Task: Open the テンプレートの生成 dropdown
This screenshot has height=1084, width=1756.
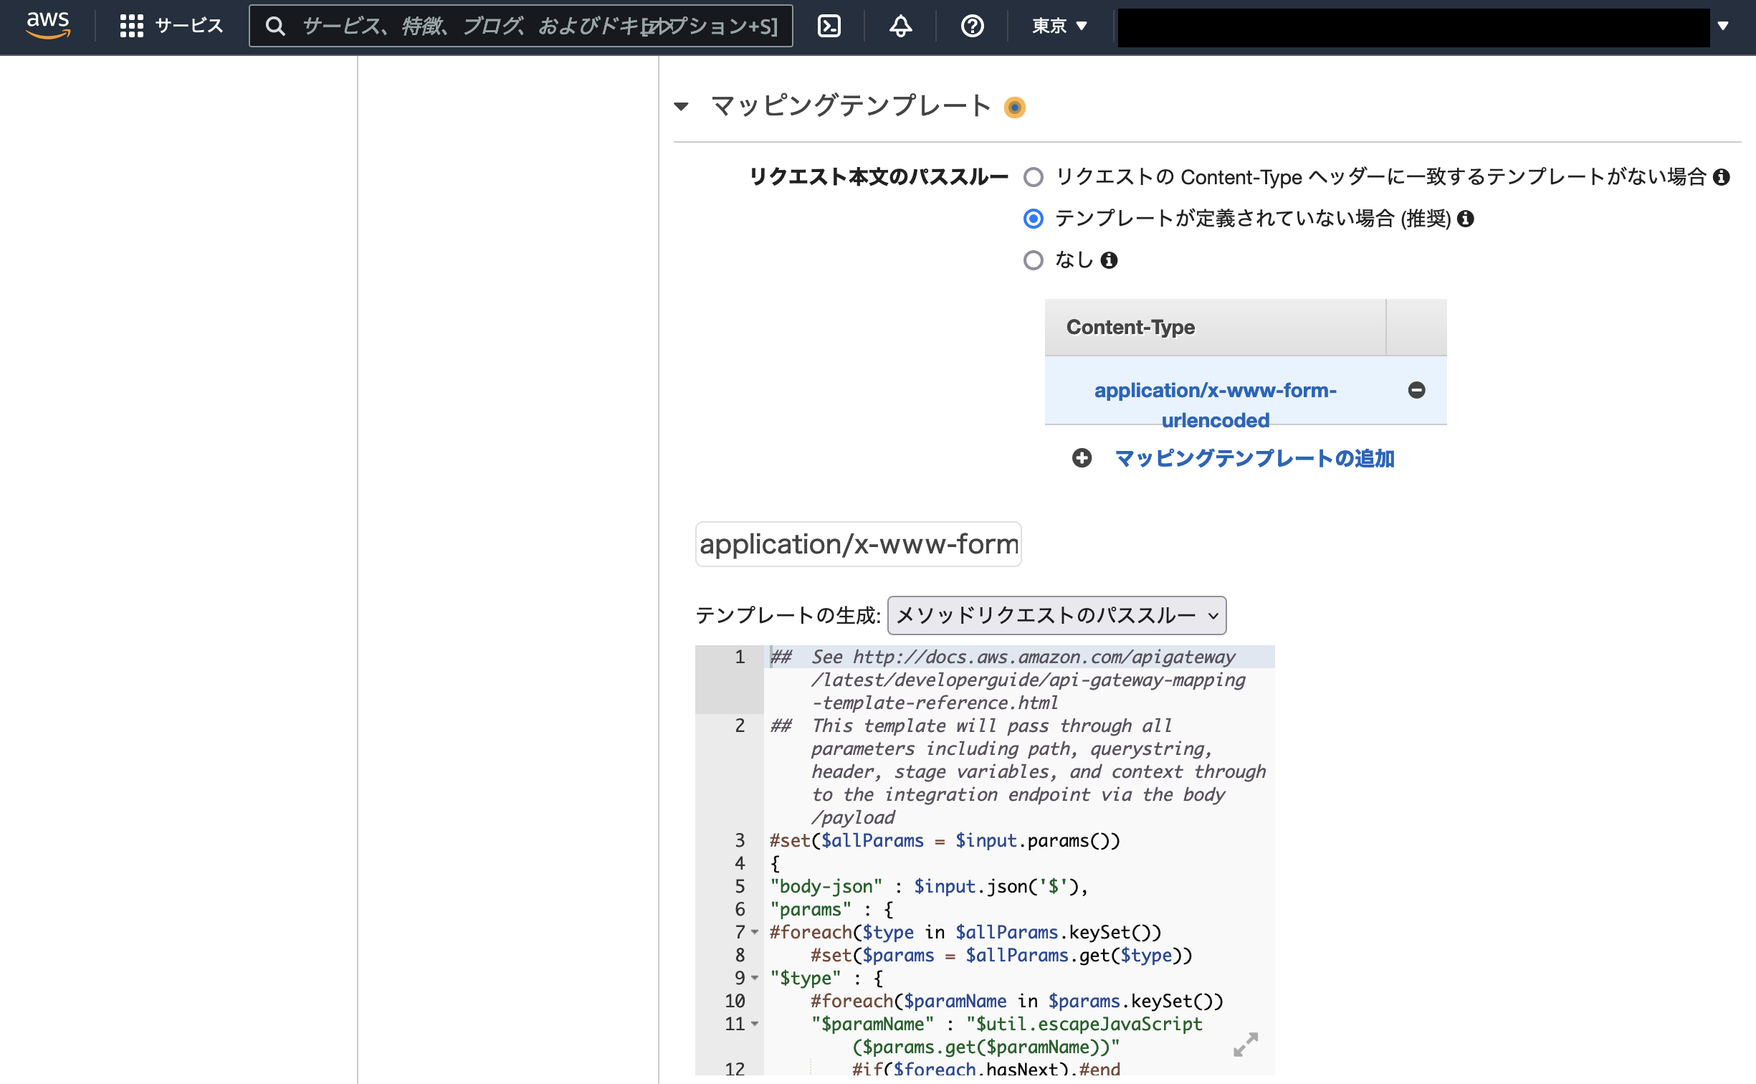Action: 1056,615
